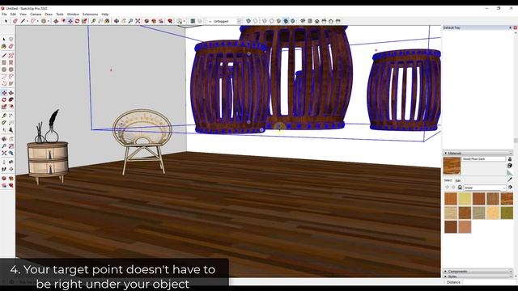Switch to Front standard view

pos(316,21)
